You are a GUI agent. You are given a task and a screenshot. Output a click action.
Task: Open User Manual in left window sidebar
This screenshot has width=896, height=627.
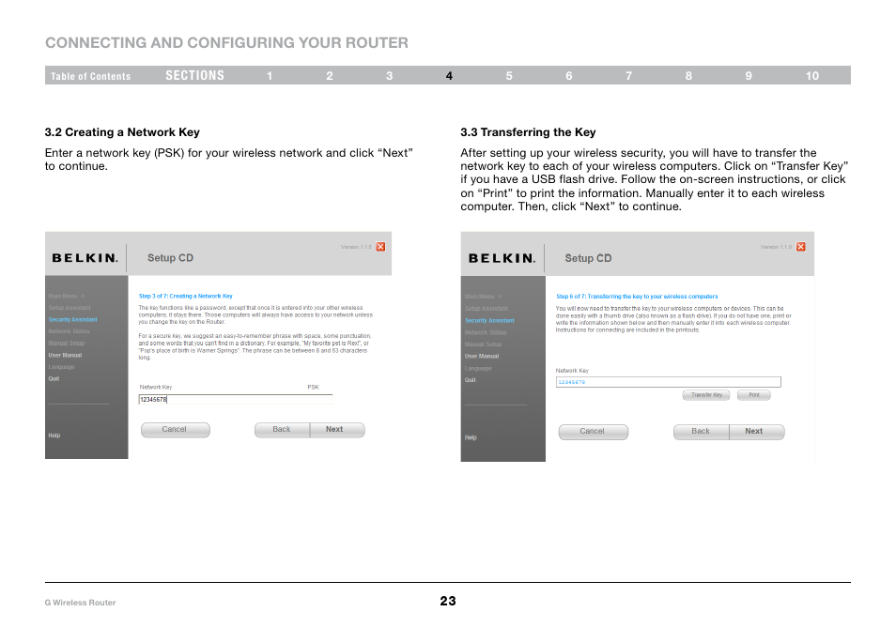pyautogui.click(x=65, y=355)
